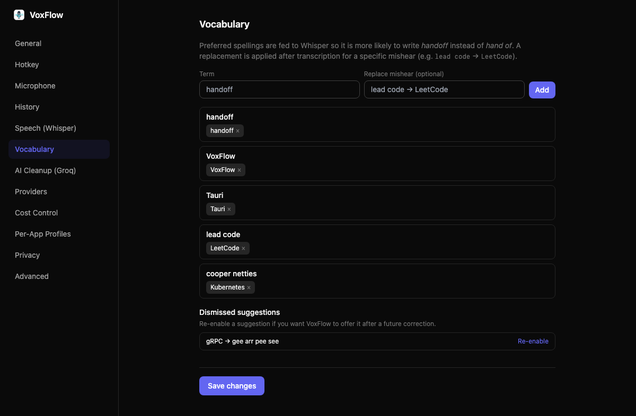The height and width of the screenshot is (416, 636).
Task: Click the Kubernetes chip label
Action: (x=227, y=287)
